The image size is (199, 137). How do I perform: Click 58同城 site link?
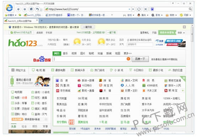82,98
